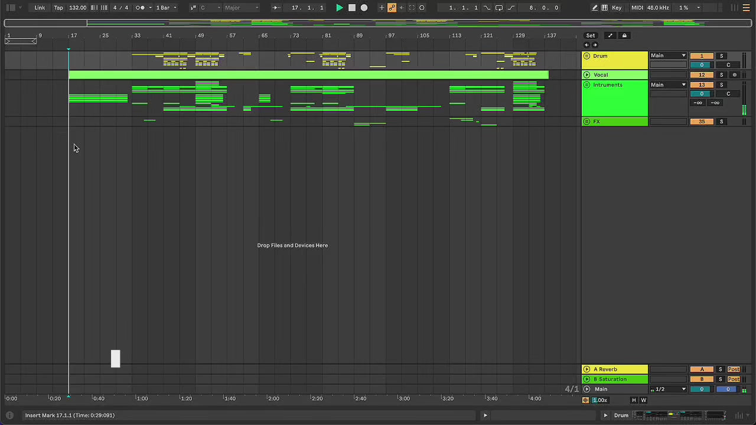Toggle Post on A Reverb return
The image size is (756, 425).
734,370
